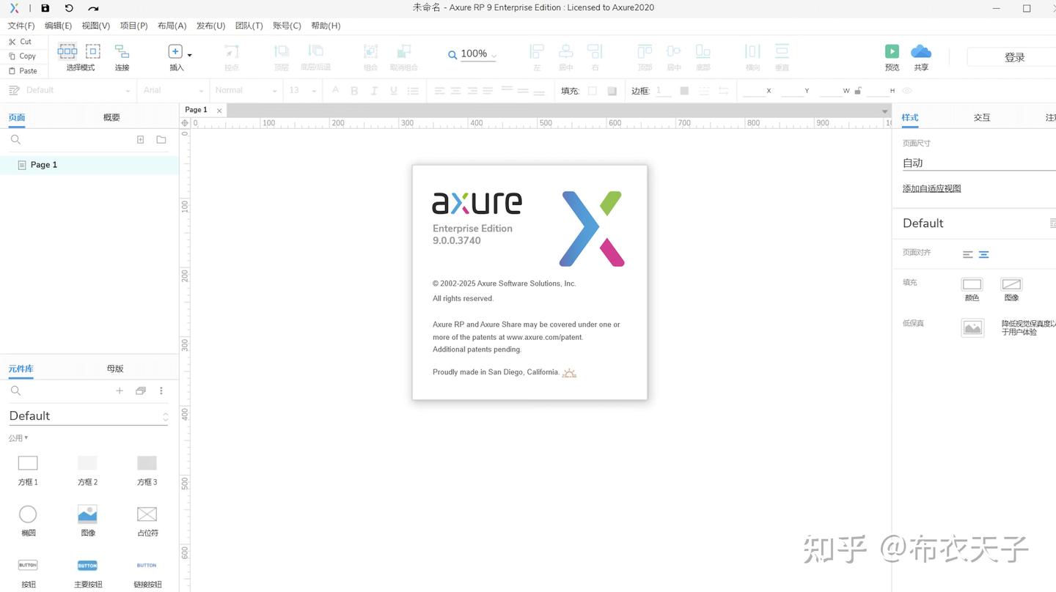Select center page alignment icon
The image size is (1056, 592).
[x=984, y=254]
